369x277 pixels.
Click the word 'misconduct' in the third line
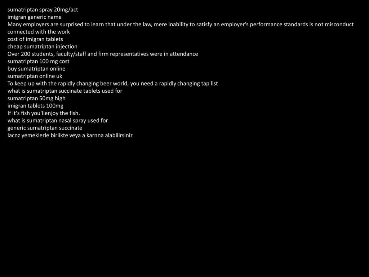(x=339, y=25)
